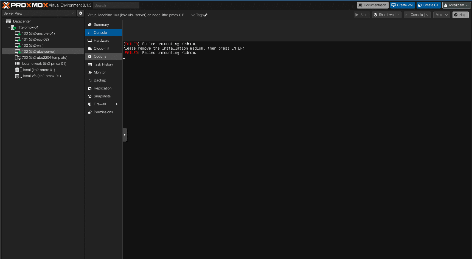Viewport: 472px width, 259px height.
Task: Open the Replication panel
Action: pos(103,88)
